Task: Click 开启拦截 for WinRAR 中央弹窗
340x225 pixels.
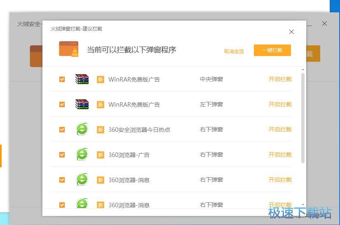Action: pyautogui.click(x=280, y=79)
